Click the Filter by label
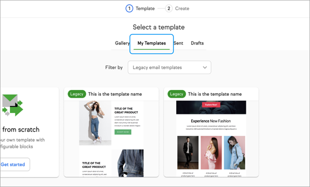The height and width of the screenshot is (187, 310). [114, 67]
